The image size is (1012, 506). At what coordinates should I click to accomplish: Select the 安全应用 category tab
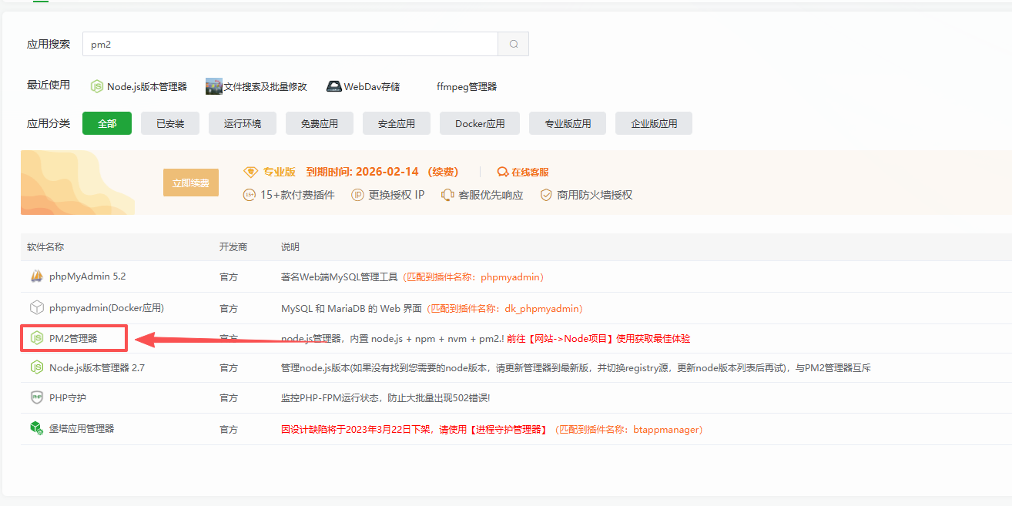(x=397, y=123)
